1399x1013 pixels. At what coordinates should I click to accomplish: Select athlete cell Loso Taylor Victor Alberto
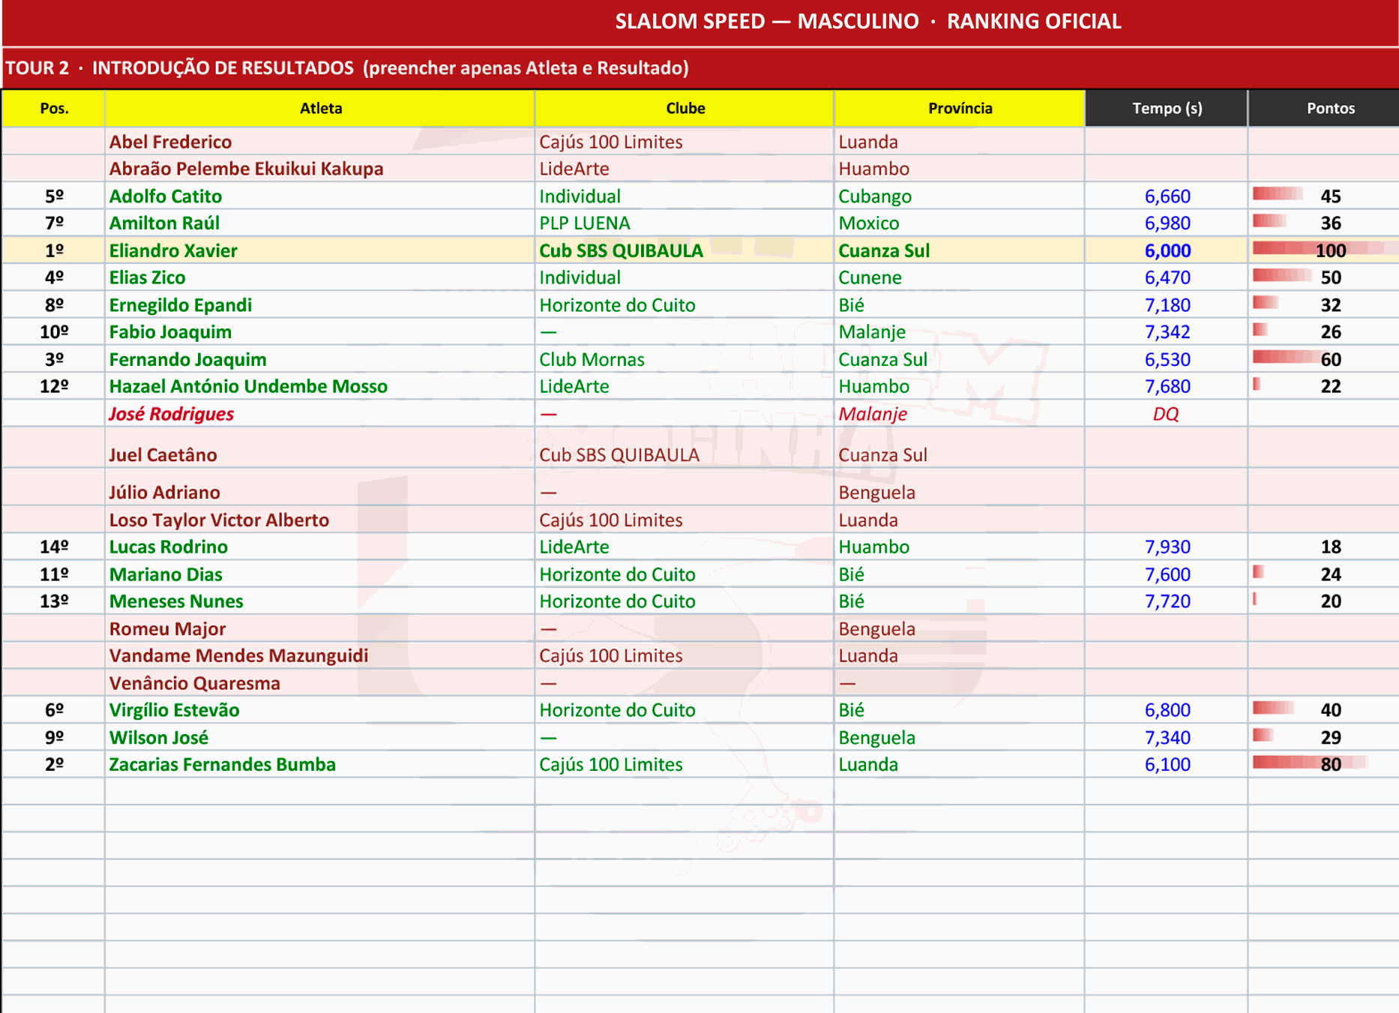pyautogui.click(x=320, y=520)
